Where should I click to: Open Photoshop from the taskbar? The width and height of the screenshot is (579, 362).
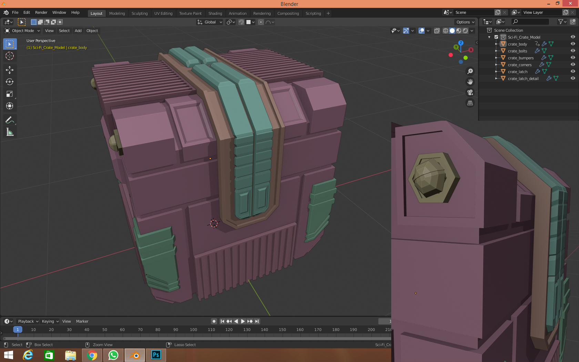point(156,355)
